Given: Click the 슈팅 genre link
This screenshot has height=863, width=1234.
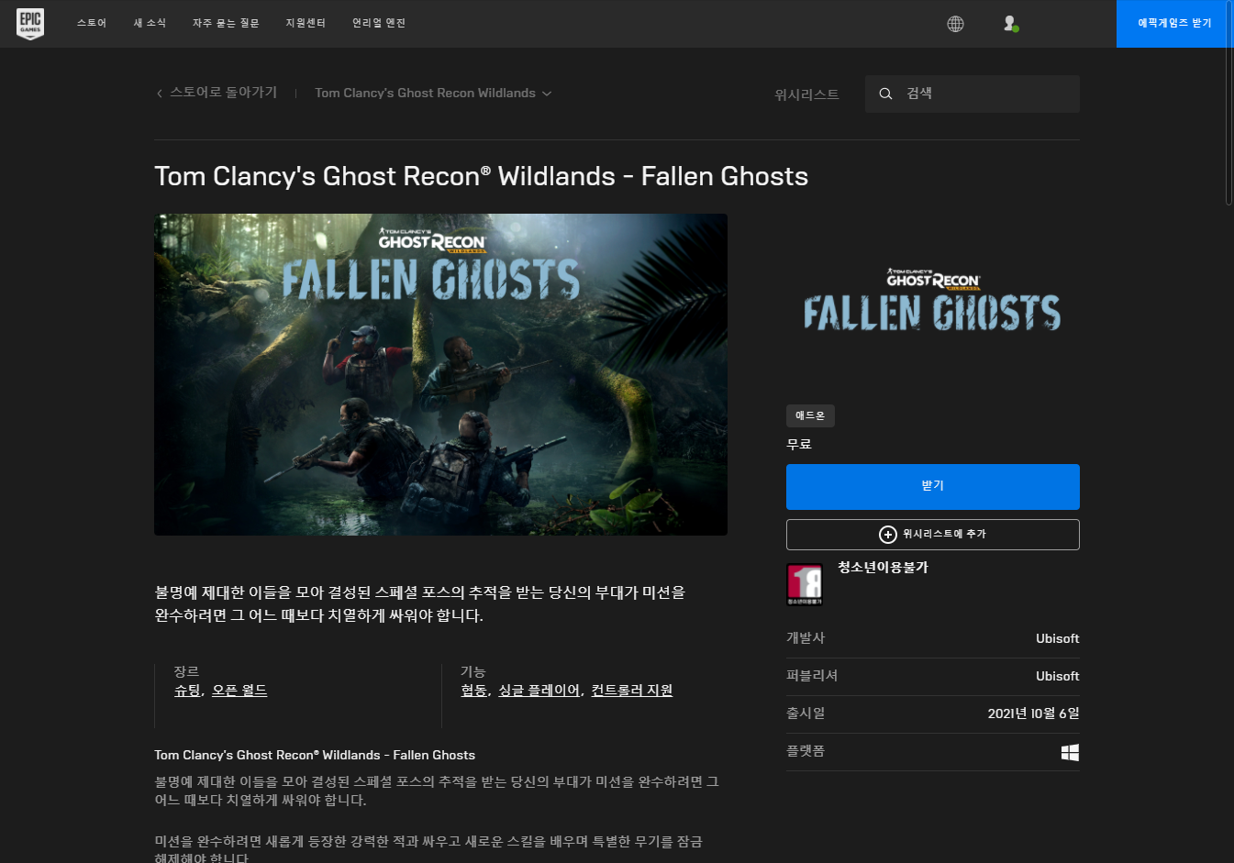Looking at the screenshot, I should pos(187,691).
